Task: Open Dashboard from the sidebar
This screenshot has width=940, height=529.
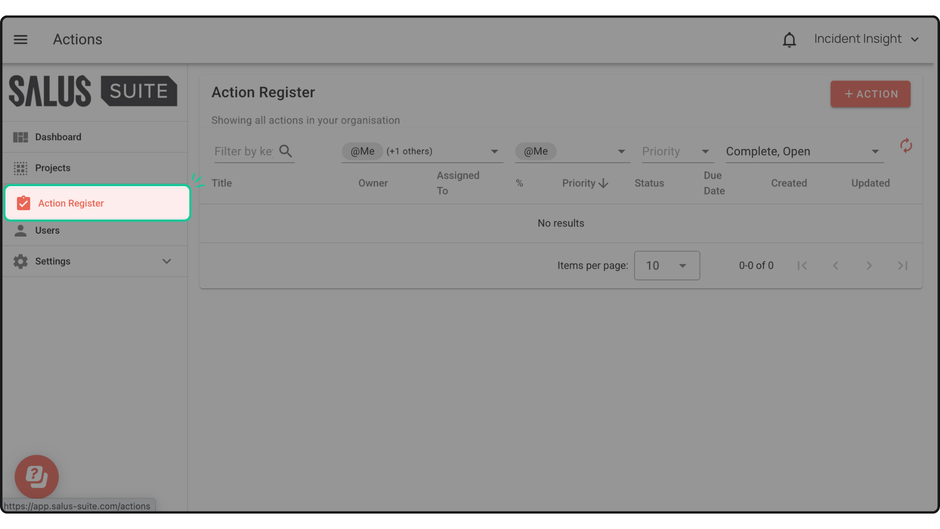Action: tap(58, 137)
